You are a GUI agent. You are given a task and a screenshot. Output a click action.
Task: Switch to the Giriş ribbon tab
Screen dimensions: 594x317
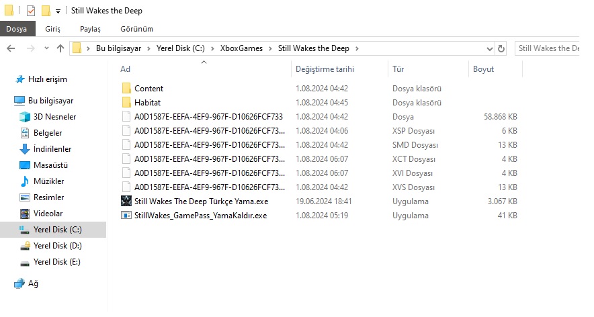52,29
